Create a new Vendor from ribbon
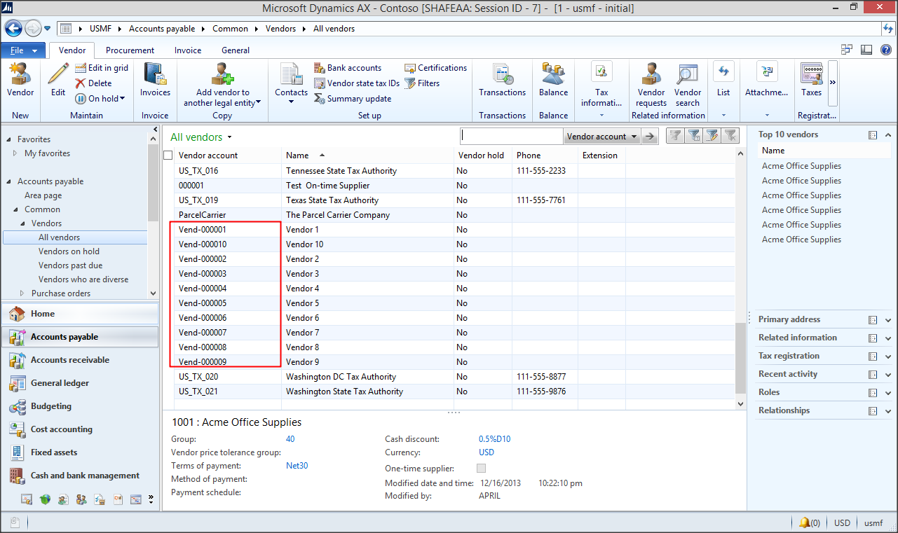 (x=20, y=80)
